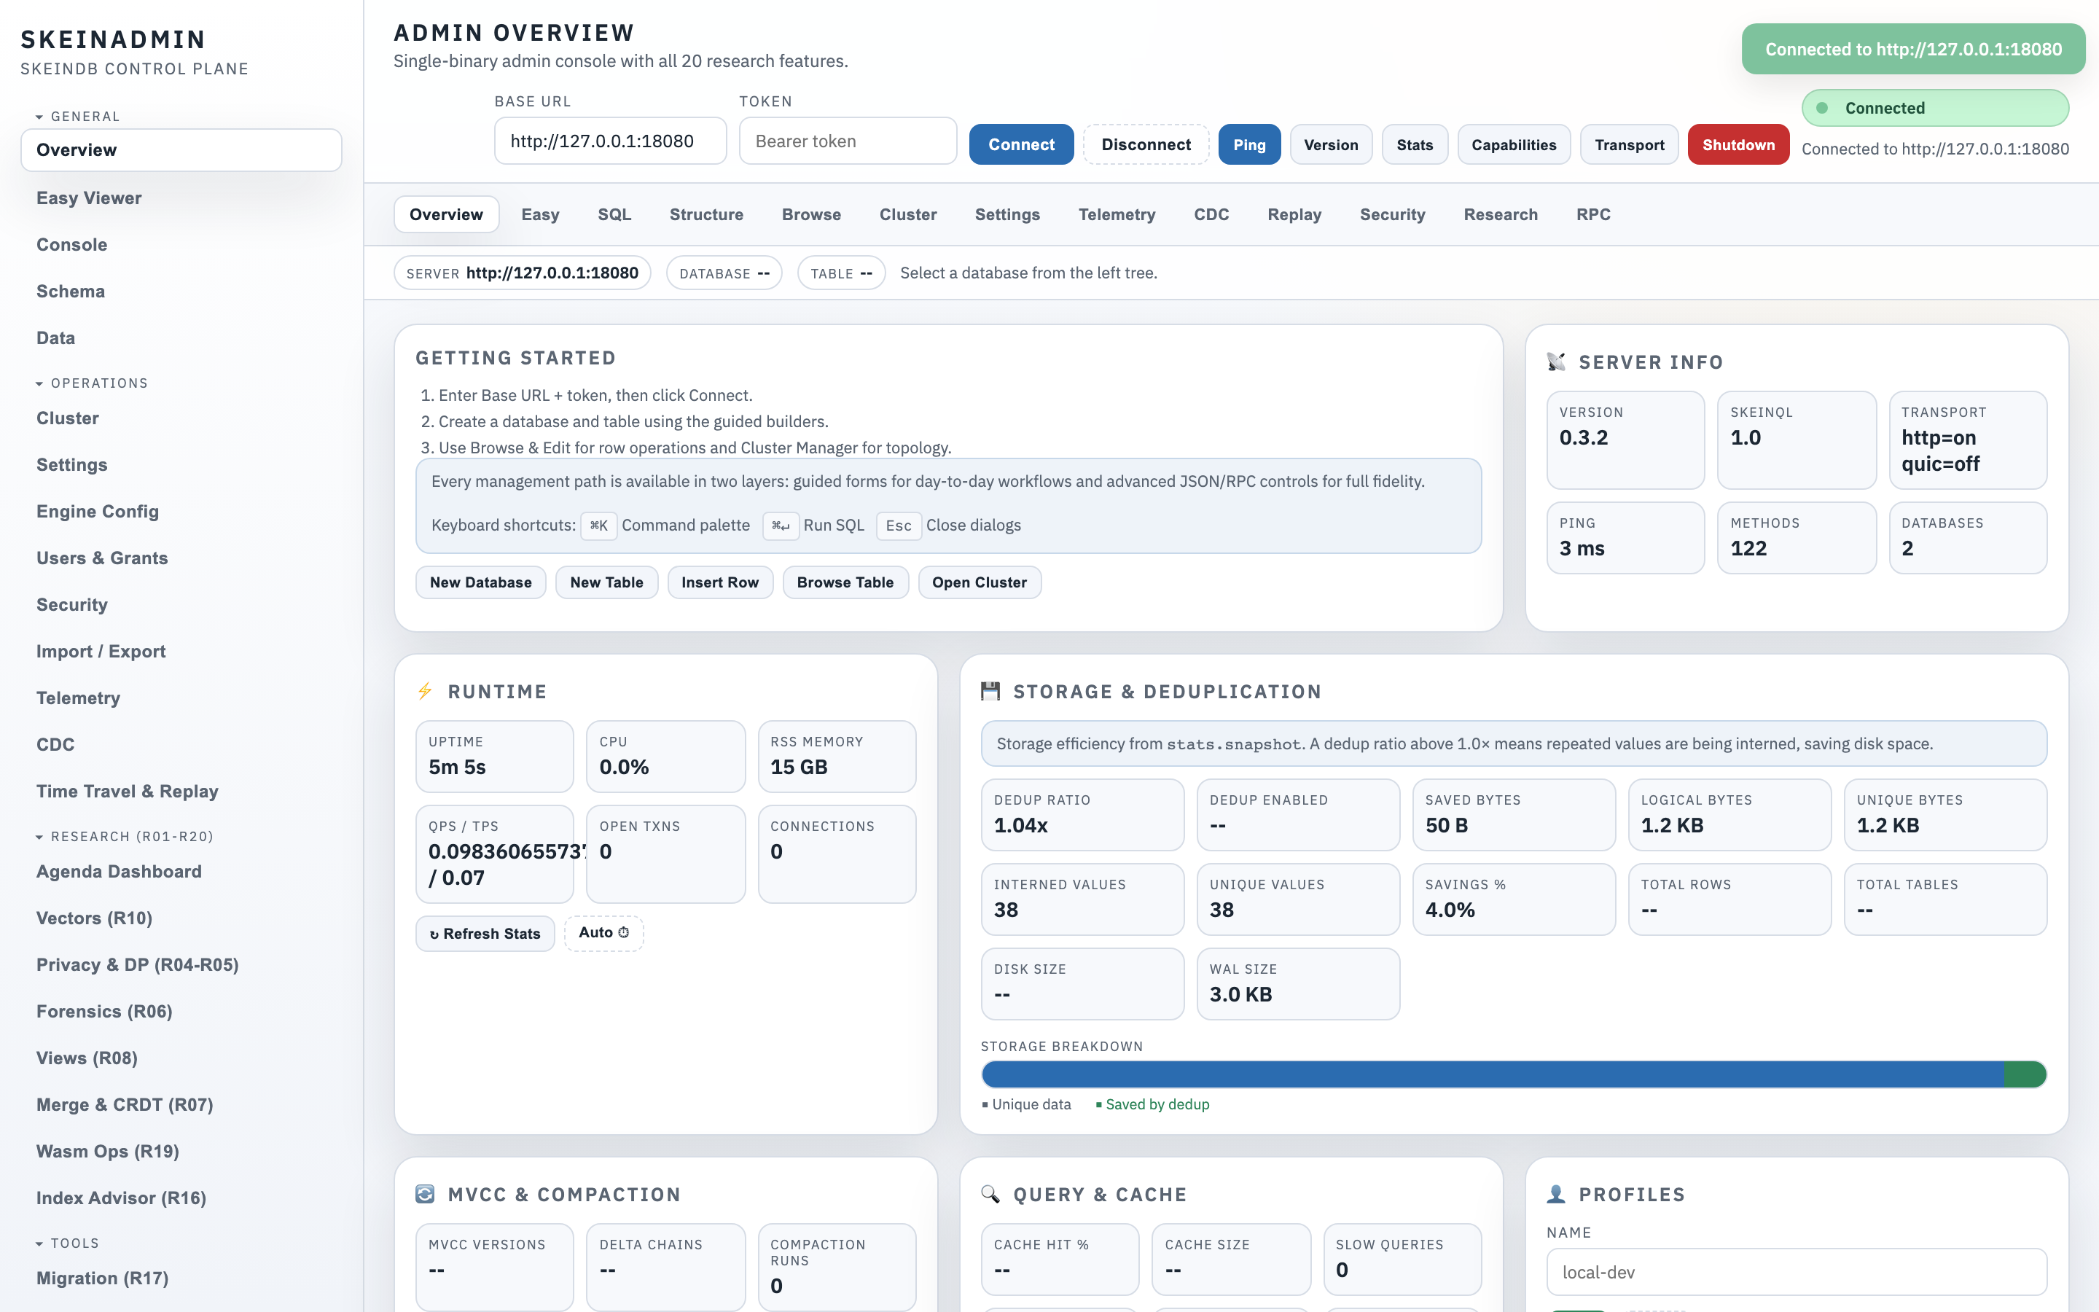
Task: Select the CDC tab
Action: (x=1211, y=214)
